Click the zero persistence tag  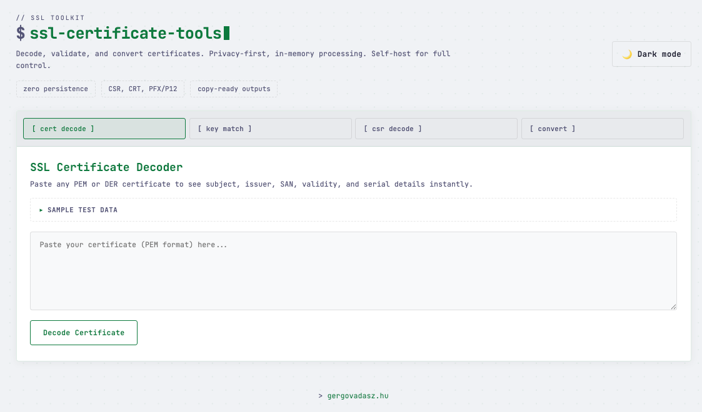(x=56, y=89)
